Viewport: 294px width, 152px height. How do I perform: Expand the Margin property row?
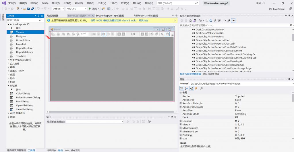tap(181, 124)
